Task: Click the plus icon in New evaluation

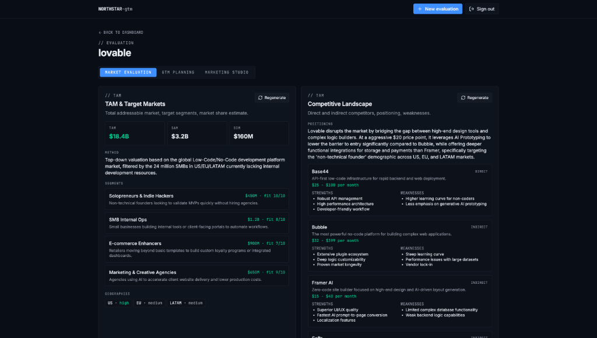Action: (420, 9)
